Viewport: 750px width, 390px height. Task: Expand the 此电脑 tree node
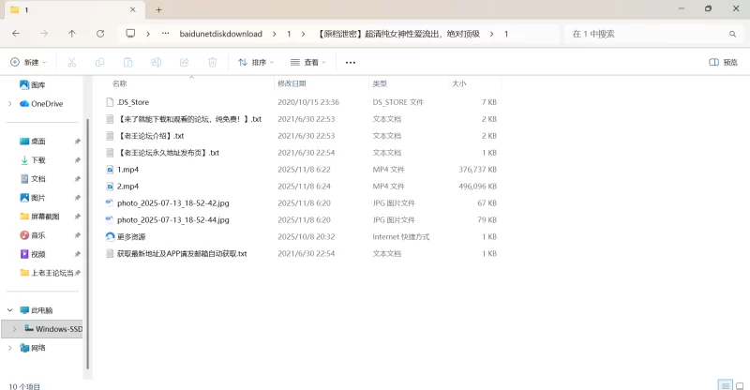click(x=9, y=310)
